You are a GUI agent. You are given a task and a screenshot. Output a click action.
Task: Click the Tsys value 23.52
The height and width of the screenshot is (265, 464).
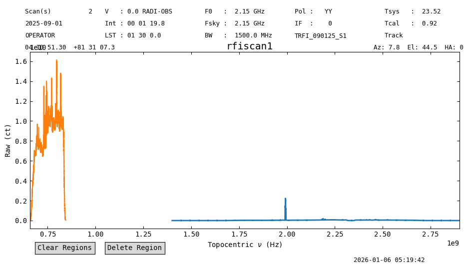click(x=431, y=11)
